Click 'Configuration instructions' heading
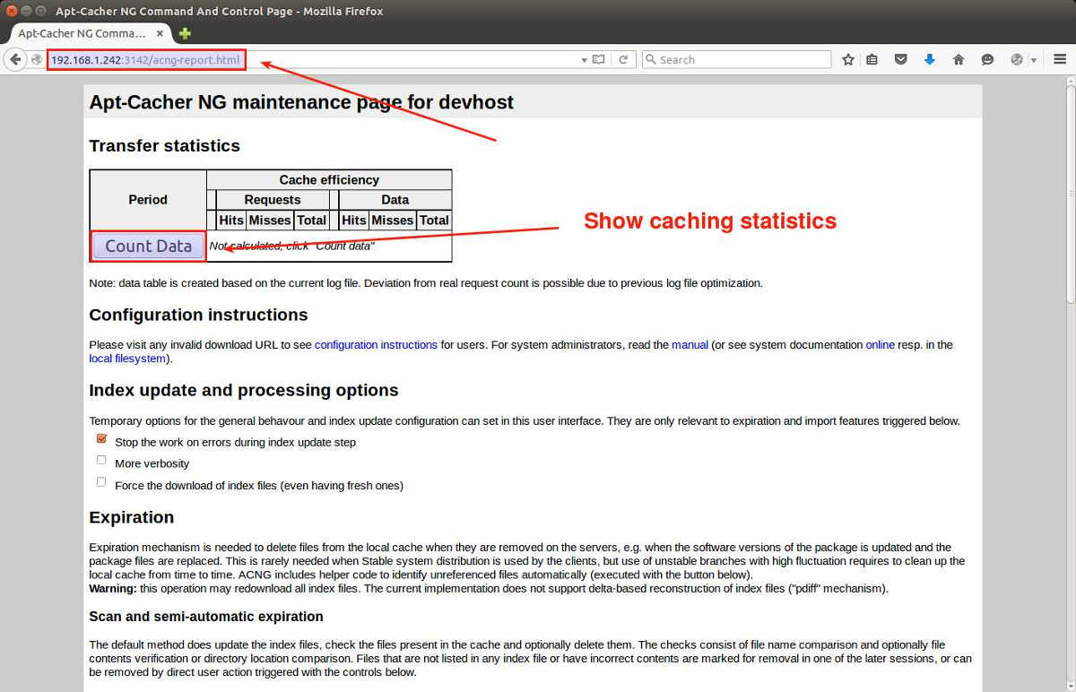The width and height of the screenshot is (1076, 692). (198, 316)
